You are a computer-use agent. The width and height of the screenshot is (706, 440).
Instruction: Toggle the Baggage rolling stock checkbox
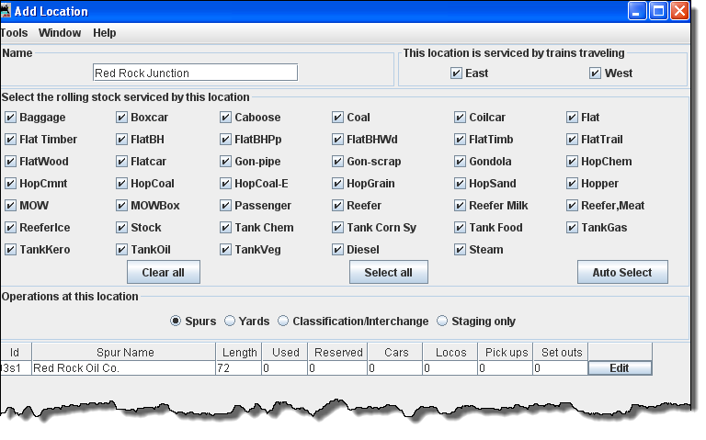click(x=11, y=118)
